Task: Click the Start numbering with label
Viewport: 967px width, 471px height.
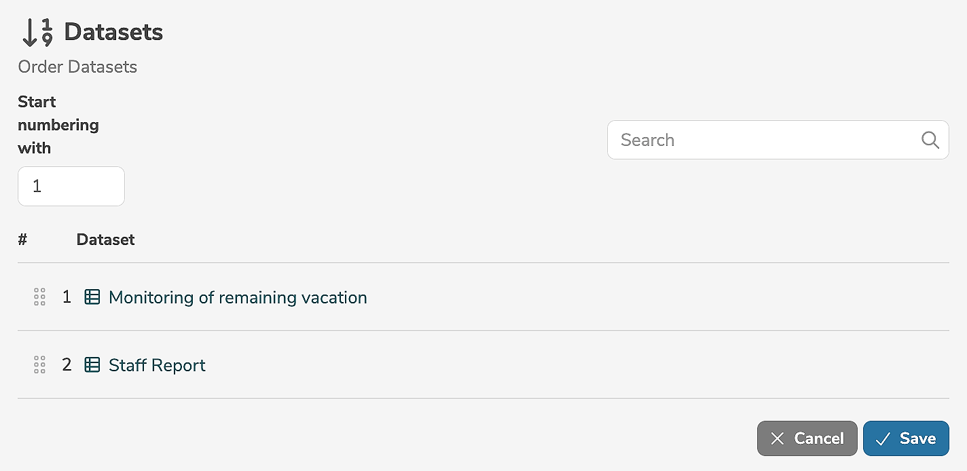Action: (x=58, y=125)
